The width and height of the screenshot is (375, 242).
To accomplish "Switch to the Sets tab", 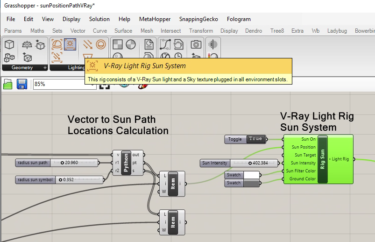I will [x=57, y=31].
